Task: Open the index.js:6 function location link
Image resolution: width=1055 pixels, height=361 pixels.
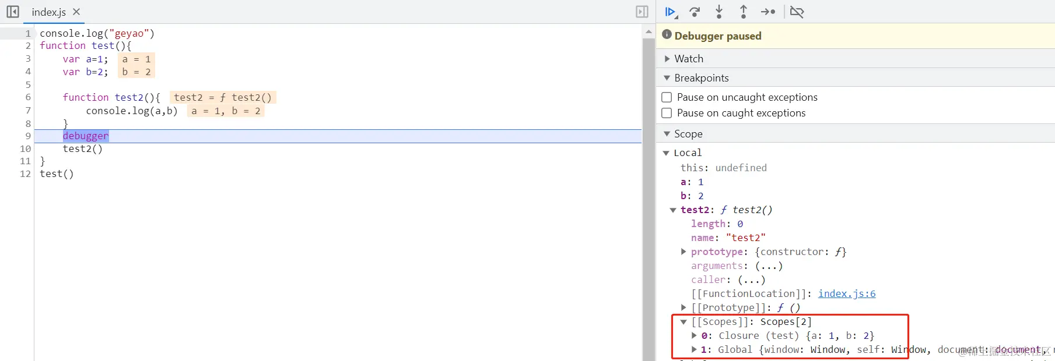Action: coord(847,293)
